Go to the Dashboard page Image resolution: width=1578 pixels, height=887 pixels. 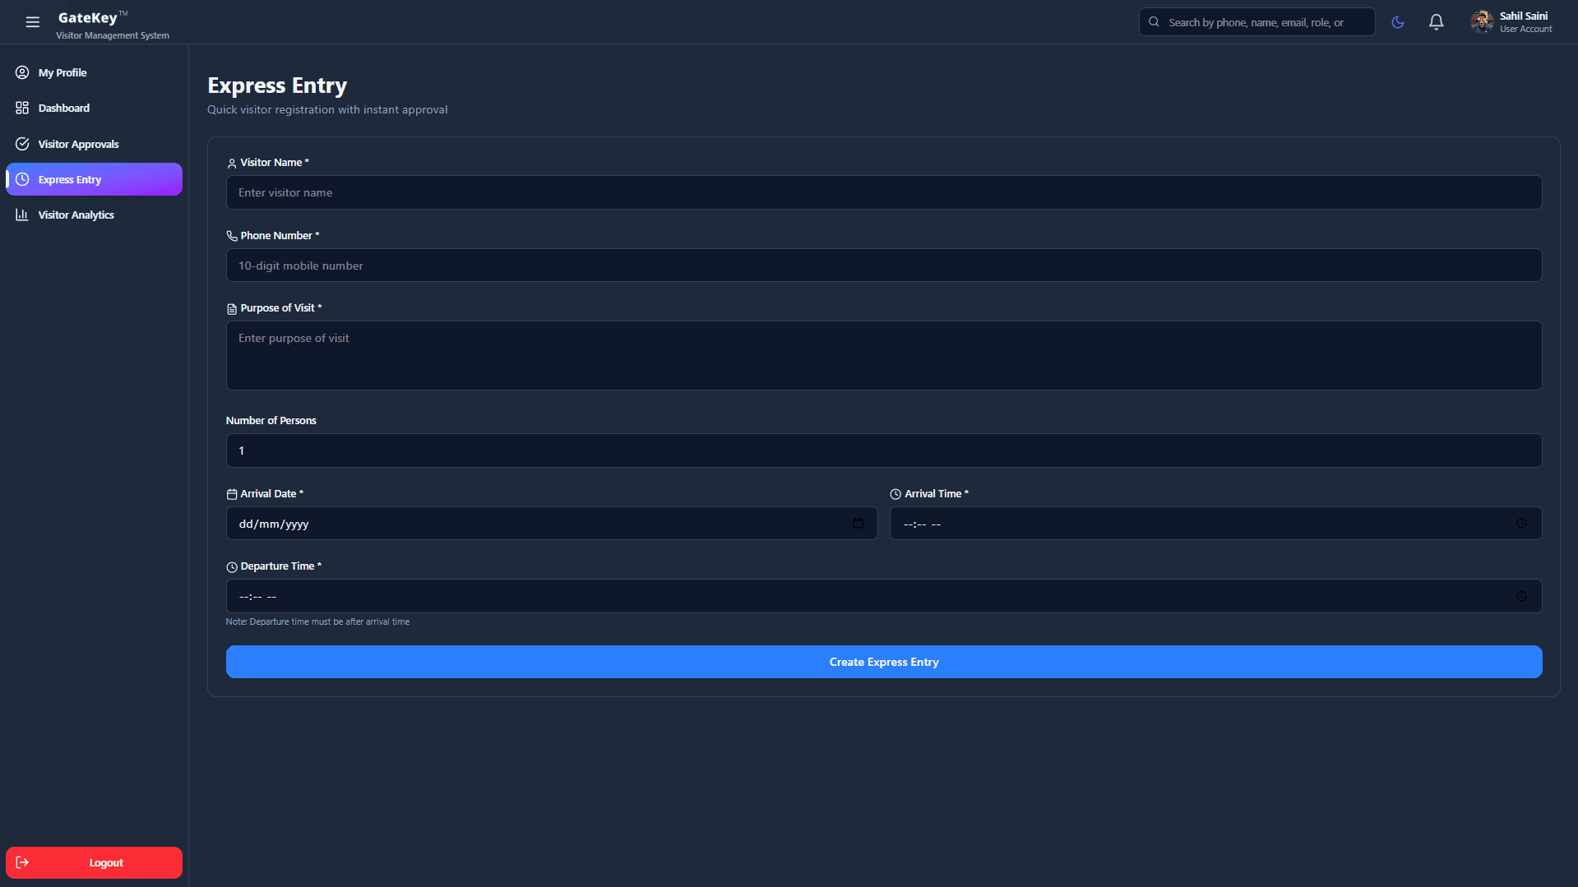click(63, 108)
